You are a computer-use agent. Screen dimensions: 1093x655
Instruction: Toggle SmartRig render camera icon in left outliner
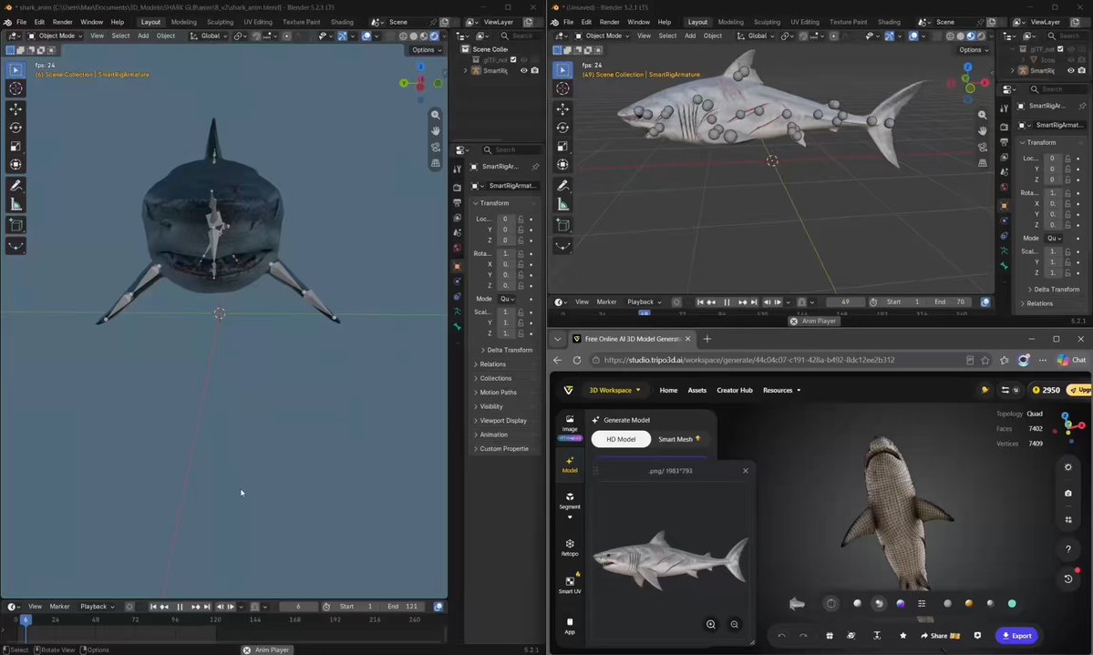(535, 70)
